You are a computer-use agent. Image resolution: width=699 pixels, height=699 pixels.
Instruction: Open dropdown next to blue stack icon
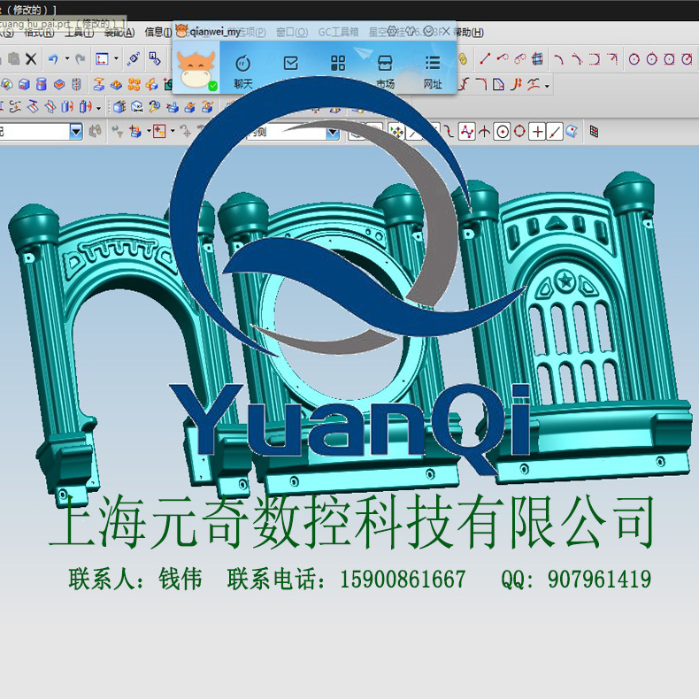149,131
